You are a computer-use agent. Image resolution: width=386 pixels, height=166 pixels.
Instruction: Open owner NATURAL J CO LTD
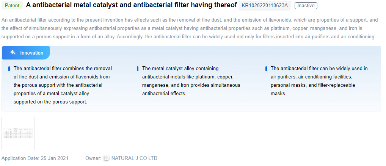coord(134,158)
